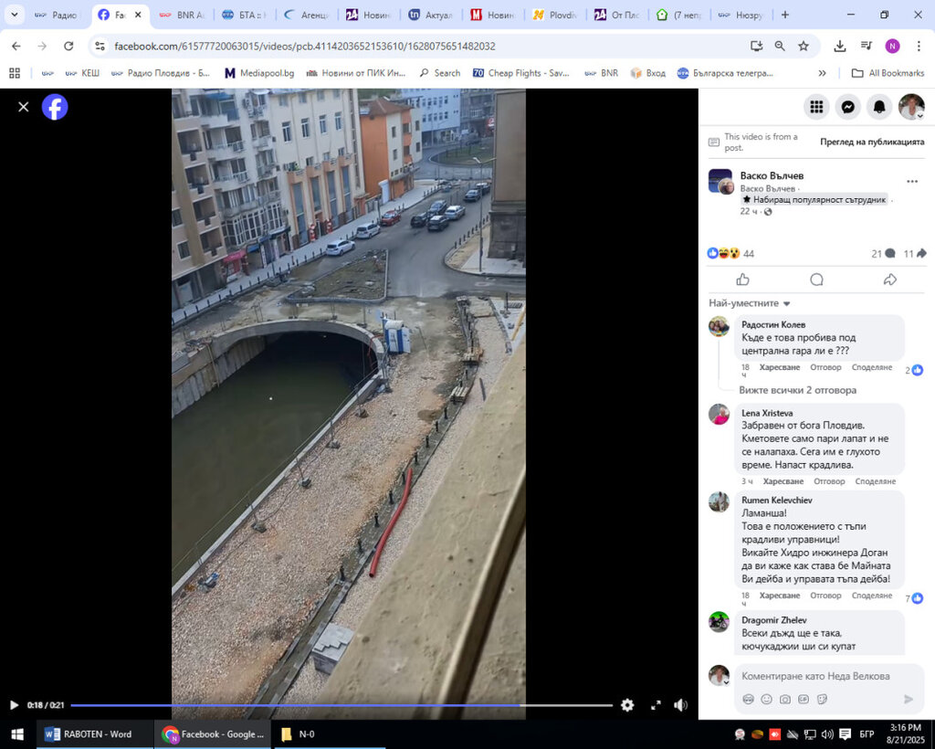Mute the video volume
This screenshot has width=935, height=749.
(680, 705)
